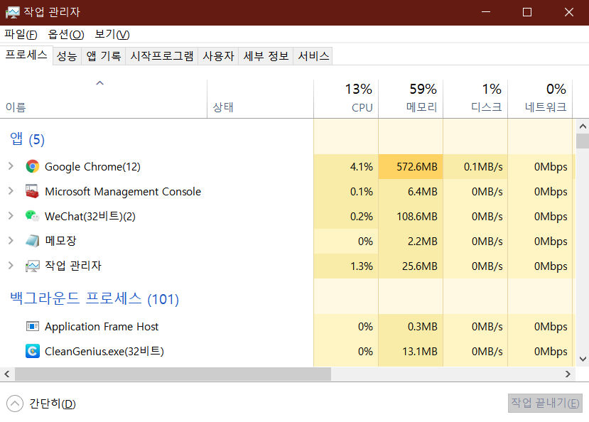Expand the Google Chrome process group
589x422 pixels.
(12, 166)
